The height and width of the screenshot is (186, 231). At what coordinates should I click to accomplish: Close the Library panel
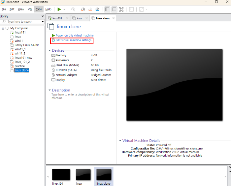tap(43, 16)
